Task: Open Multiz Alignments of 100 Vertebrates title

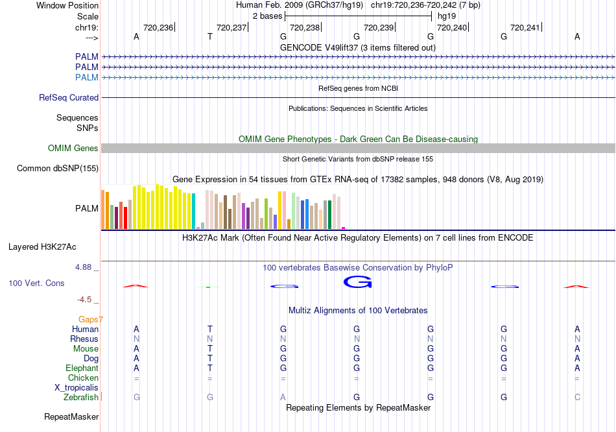Action: click(x=358, y=311)
